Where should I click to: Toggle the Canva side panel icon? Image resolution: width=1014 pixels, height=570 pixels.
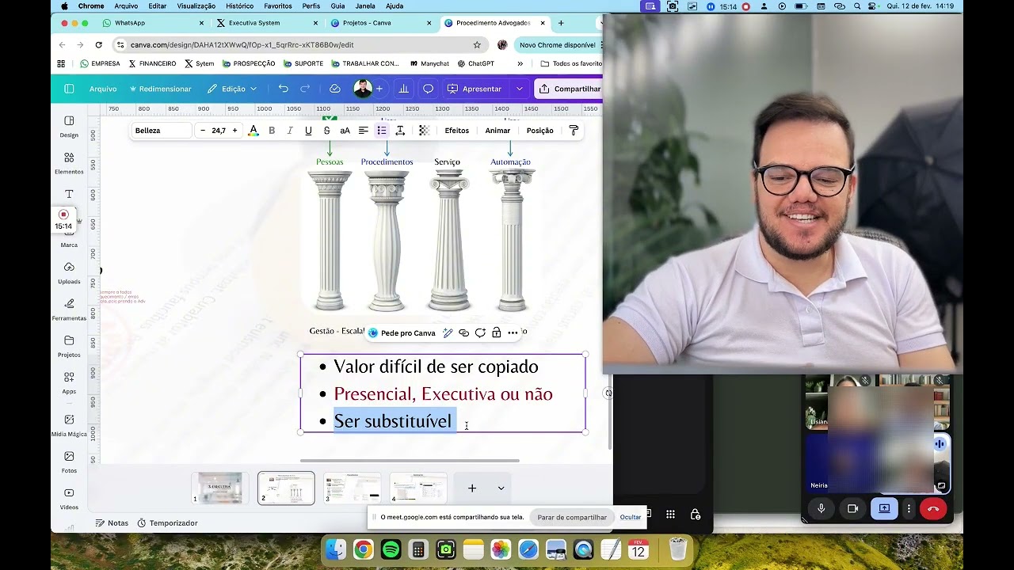69,89
